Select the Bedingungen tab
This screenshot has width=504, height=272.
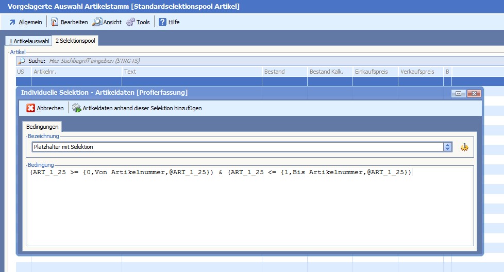point(42,127)
